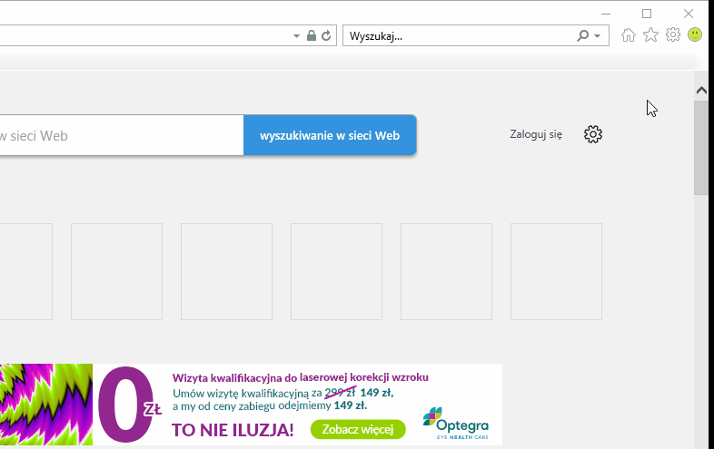Screen dimensions: 714x449
Task: Open Favorites star icon
Action: 650,35
